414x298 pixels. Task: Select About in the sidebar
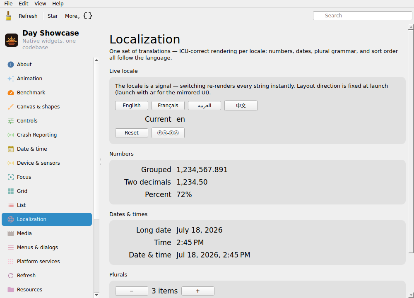[x=47, y=65]
